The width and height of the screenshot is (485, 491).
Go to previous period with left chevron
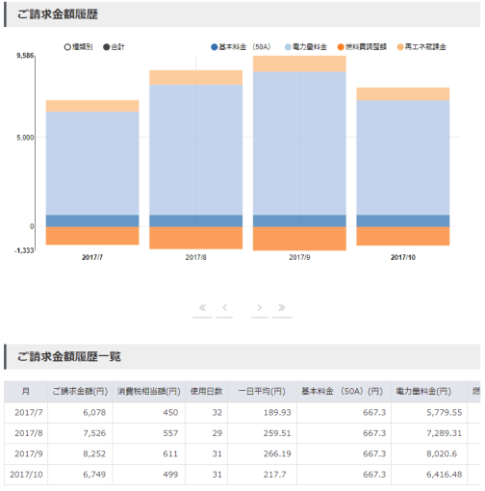[x=224, y=308]
